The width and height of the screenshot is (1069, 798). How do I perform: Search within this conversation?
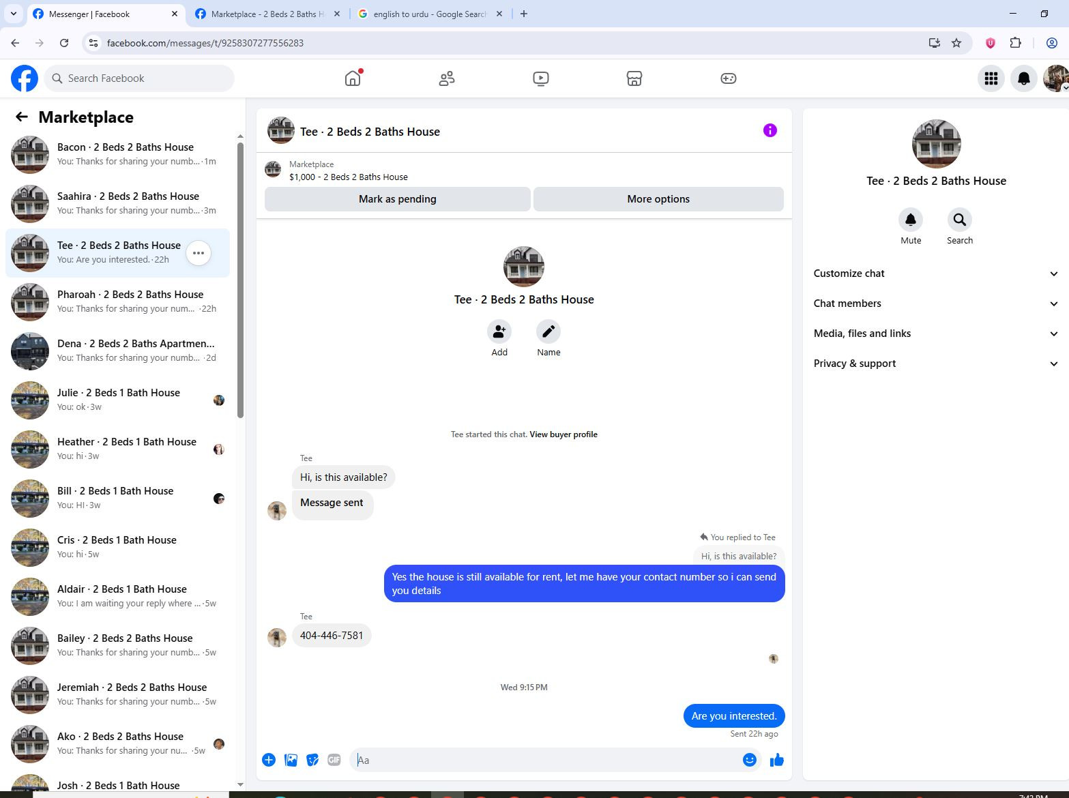960,220
